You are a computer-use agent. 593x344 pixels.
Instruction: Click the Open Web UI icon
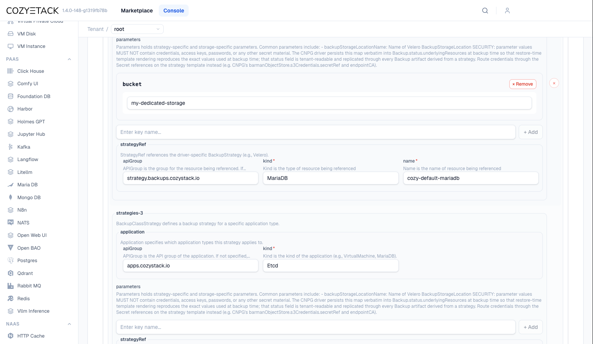pyautogui.click(x=11, y=235)
